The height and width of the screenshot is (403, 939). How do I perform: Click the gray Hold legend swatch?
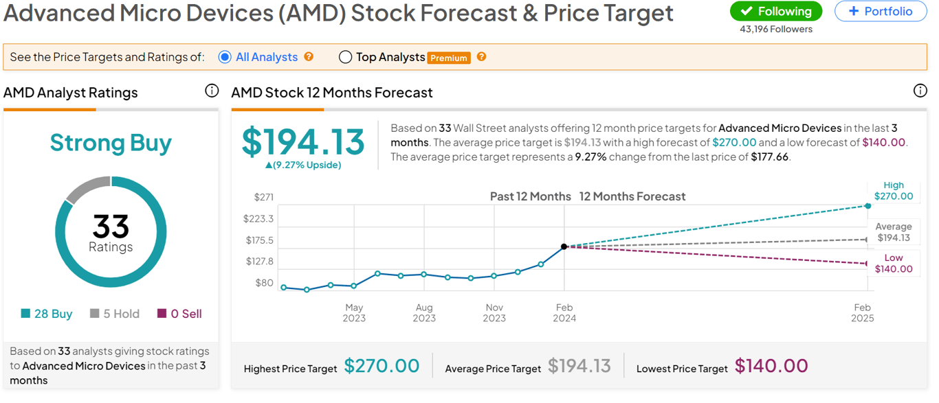click(95, 314)
